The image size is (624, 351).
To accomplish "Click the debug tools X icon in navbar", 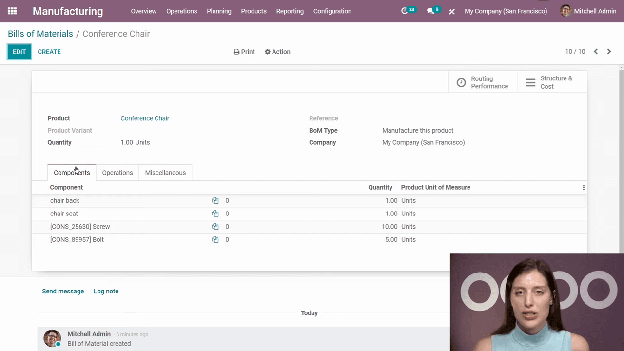I will click(x=452, y=11).
